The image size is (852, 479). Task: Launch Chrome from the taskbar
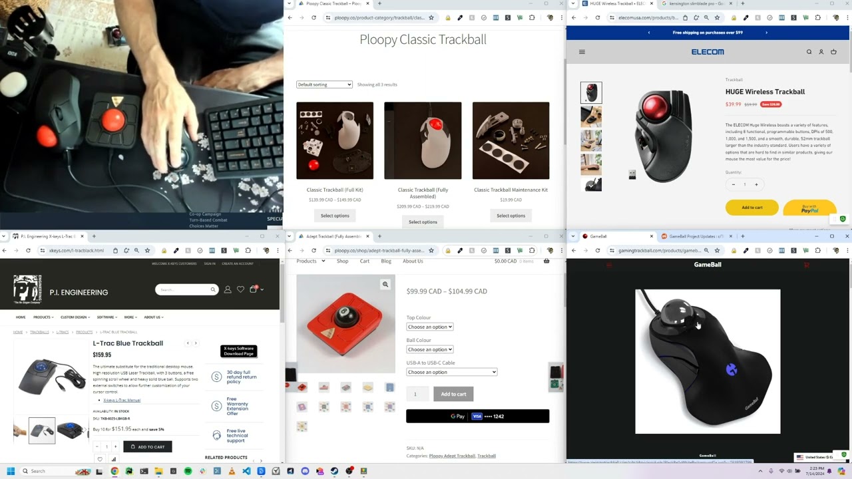tap(114, 471)
